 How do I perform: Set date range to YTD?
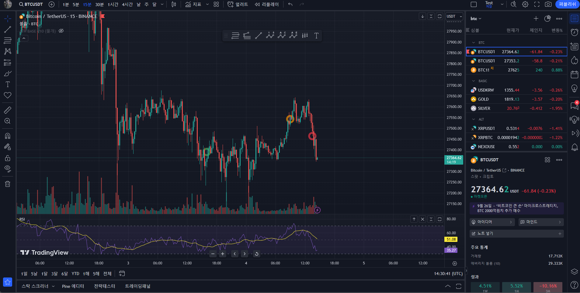coord(75,274)
